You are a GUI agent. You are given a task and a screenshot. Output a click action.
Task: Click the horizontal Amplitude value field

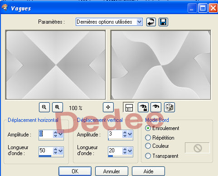pyautogui.click(x=46, y=134)
